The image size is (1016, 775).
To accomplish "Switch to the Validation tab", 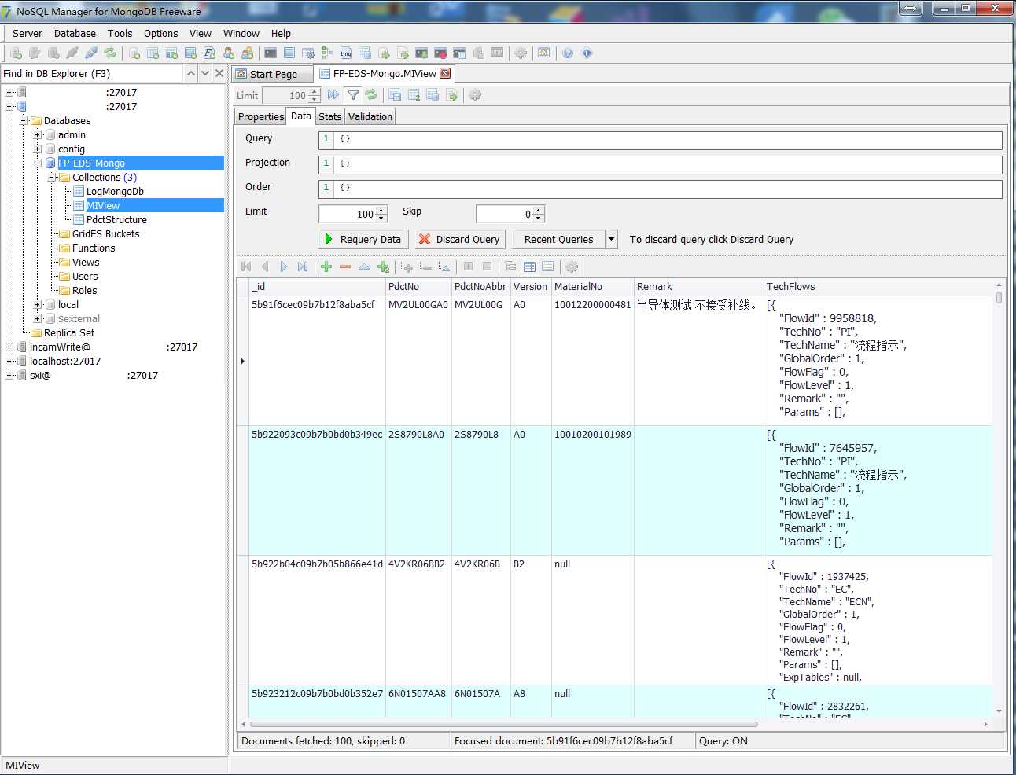I will pos(370,116).
